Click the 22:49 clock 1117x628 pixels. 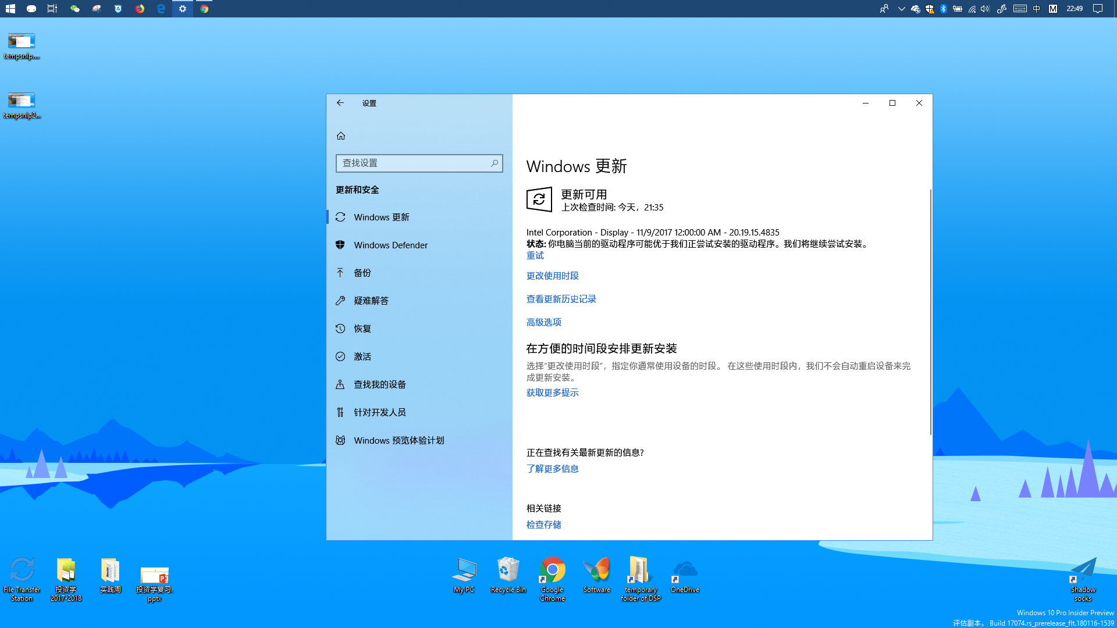(x=1075, y=9)
